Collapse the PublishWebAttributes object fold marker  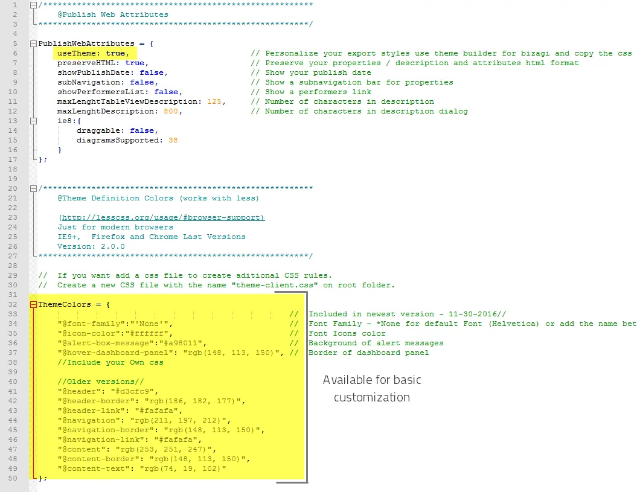(33, 43)
